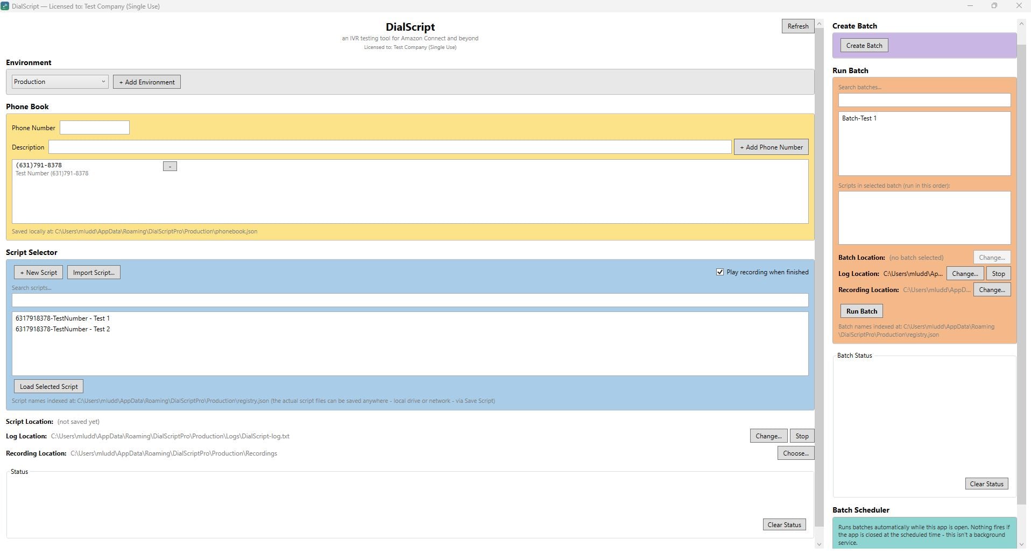Clear the main Status panel
The image size is (1031, 554).
point(784,525)
